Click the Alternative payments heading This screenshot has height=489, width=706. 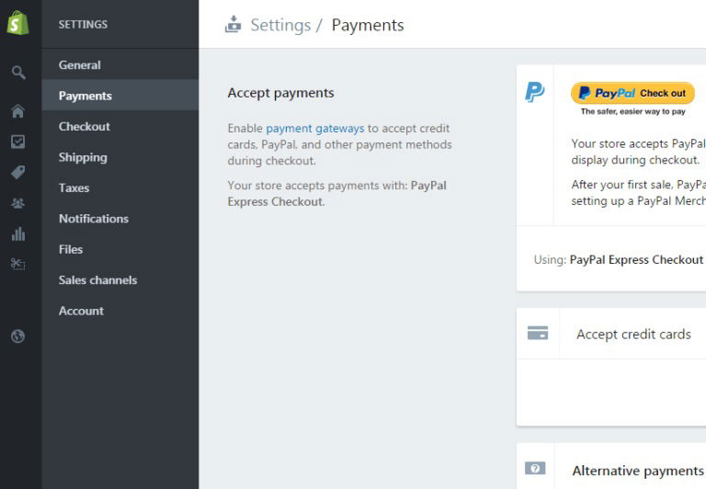[638, 471]
